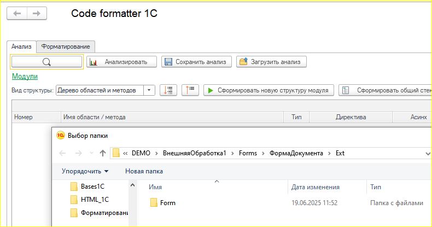432x227 pixels.
Task: Go to the ФормаДокумента folder in the breadcrumb
Action: tap(296, 153)
